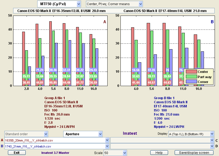The image size is (219, 156).
Task: Expand the Standard order dropdown
Action: tap(26, 134)
